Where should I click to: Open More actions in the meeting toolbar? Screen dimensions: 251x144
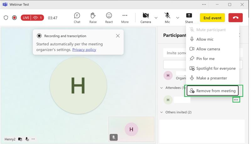pyautogui.click(x=125, y=18)
